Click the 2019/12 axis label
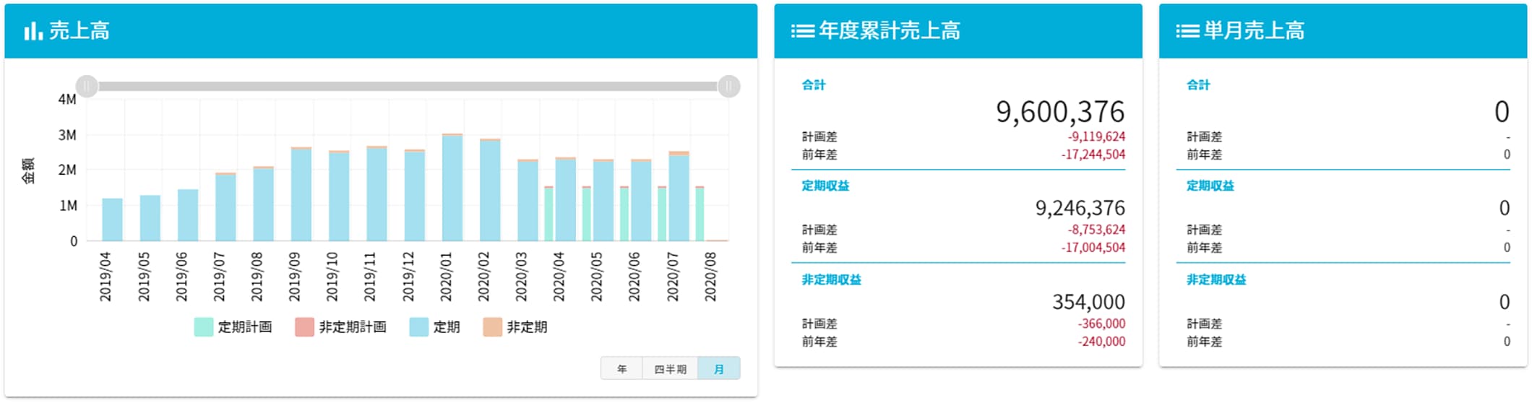 (408, 277)
